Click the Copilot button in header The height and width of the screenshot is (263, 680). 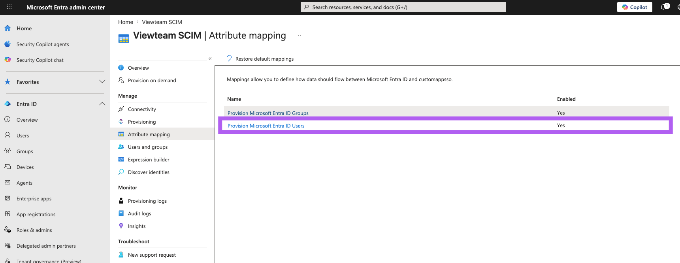635,7
